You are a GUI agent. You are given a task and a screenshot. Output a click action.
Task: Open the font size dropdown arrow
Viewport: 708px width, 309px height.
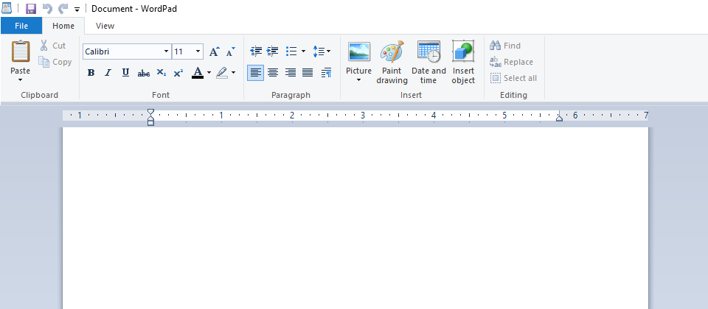(198, 51)
